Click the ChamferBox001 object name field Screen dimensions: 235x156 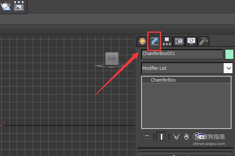tap(182, 54)
